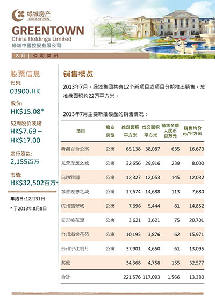Select total launch area "221,576"
Screen dimensions: 215x304
132,277
